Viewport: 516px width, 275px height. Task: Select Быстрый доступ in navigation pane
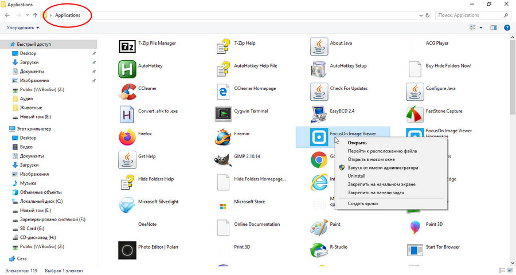[x=49, y=44]
